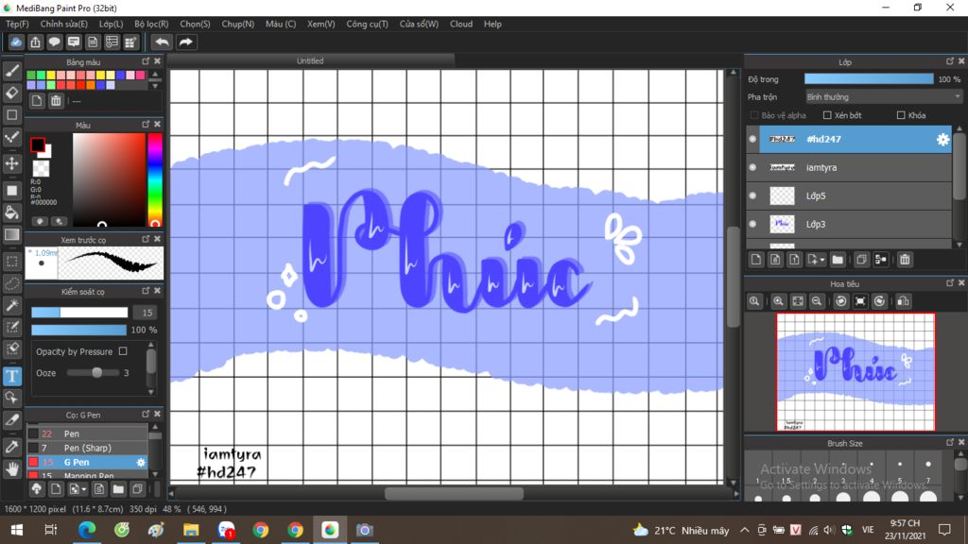Adjust the Ooze slider

coord(94,372)
